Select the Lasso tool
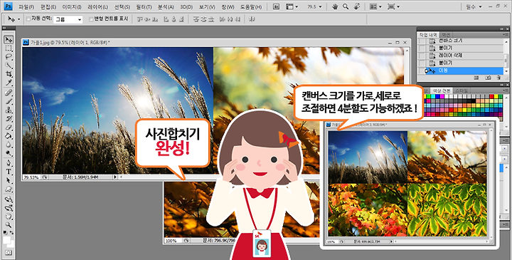This screenshot has height=260, width=512. point(9,57)
